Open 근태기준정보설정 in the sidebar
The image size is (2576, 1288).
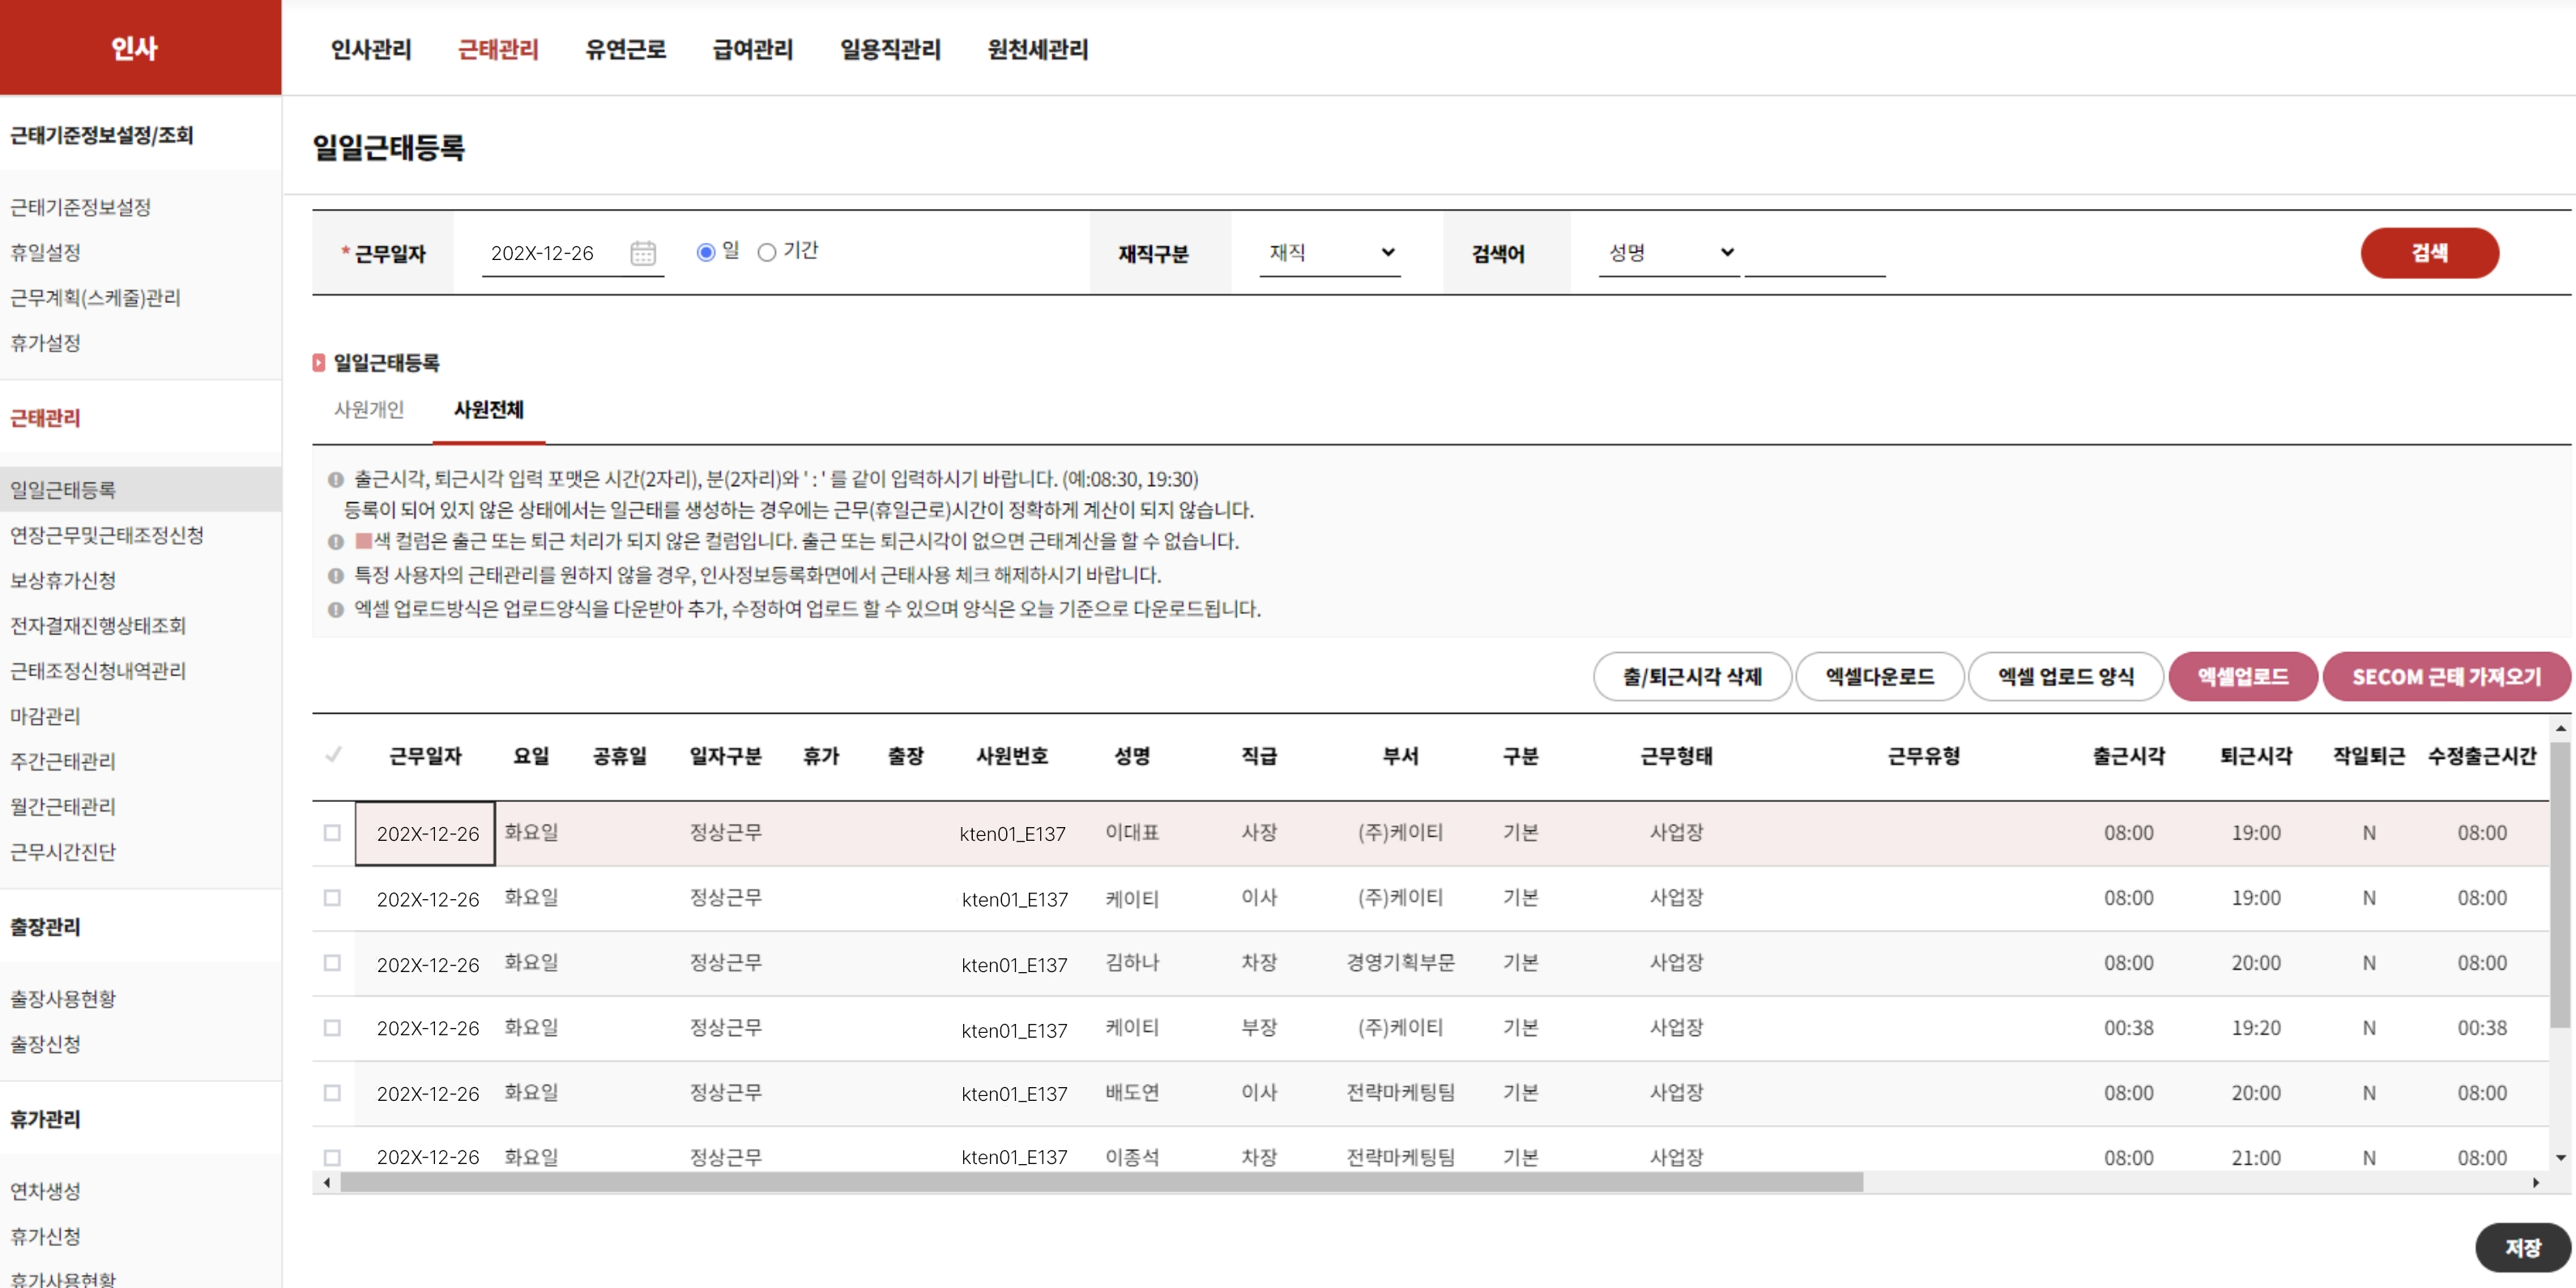(x=80, y=207)
